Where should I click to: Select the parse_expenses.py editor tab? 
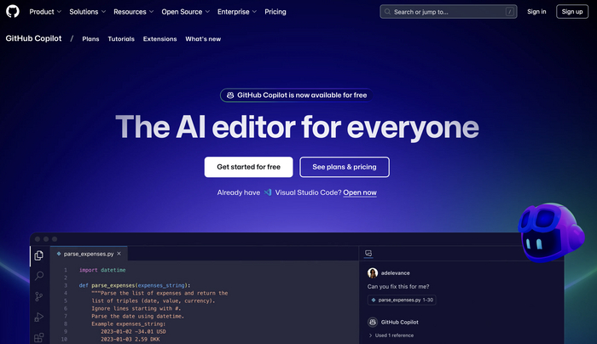pyautogui.click(x=89, y=254)
